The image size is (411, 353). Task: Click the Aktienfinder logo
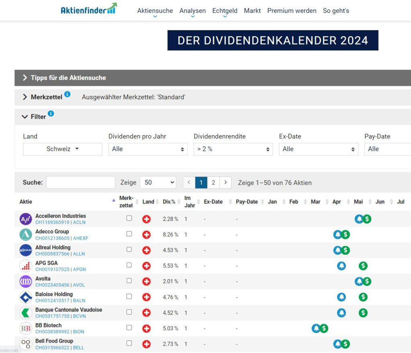point(89,9)
